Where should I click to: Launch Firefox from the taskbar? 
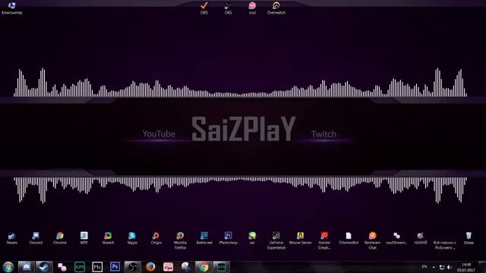click(x=150, y=267)
